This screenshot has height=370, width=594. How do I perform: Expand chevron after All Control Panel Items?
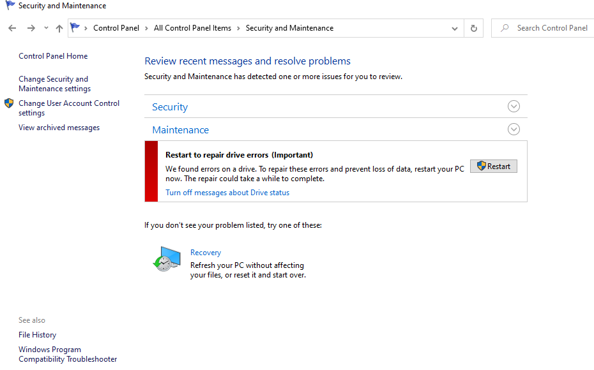[x=238, y=28]
